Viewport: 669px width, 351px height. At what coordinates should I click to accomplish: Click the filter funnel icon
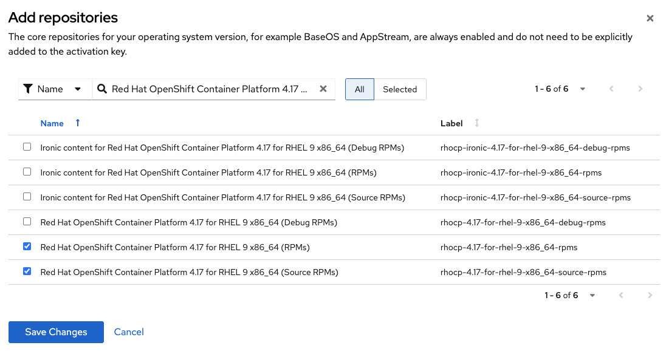(27, 89)
